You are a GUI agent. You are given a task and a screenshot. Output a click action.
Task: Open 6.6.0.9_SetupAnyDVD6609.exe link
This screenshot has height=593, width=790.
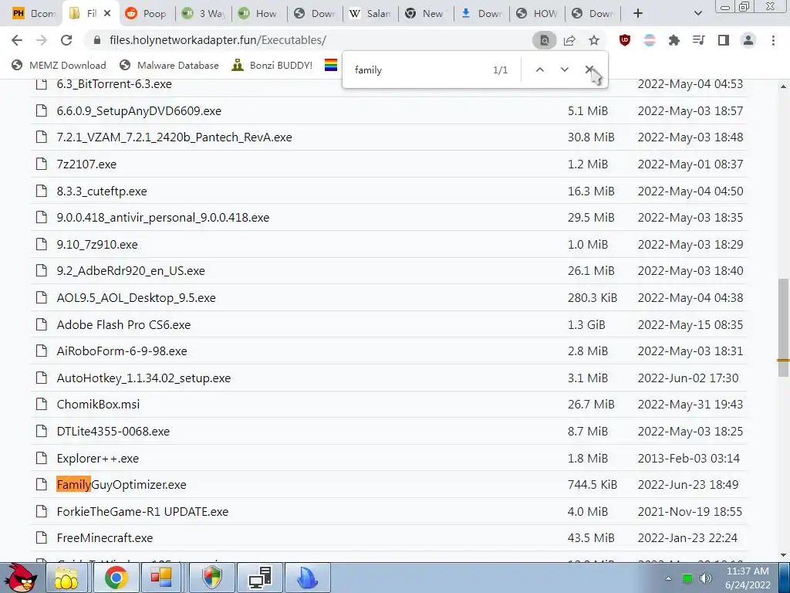pyautogui.click(x=139, y=111)
